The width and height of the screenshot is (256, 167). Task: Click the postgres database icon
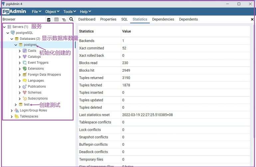21,44
